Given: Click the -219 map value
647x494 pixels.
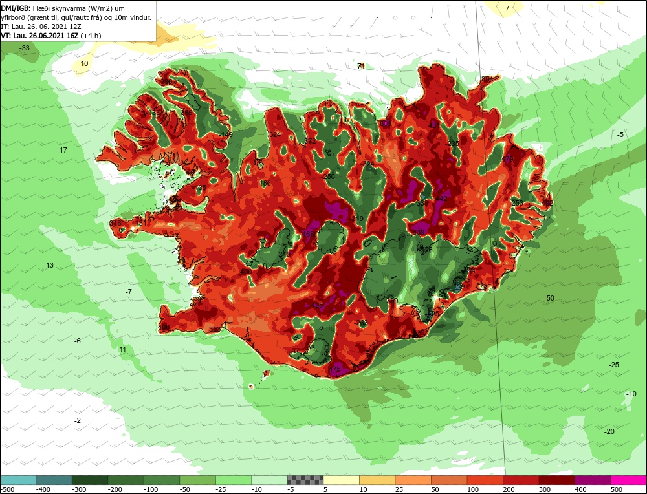Looking at the screenshot, I should coord(357,218).
